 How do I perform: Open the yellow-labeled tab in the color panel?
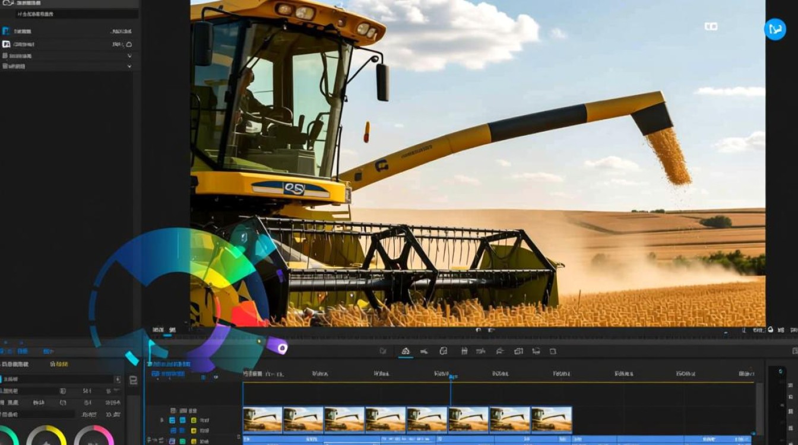[x=59, y=364]
